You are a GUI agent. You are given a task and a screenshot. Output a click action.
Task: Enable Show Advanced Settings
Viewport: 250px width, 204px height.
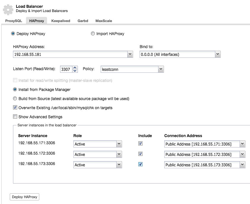(15, 117)
